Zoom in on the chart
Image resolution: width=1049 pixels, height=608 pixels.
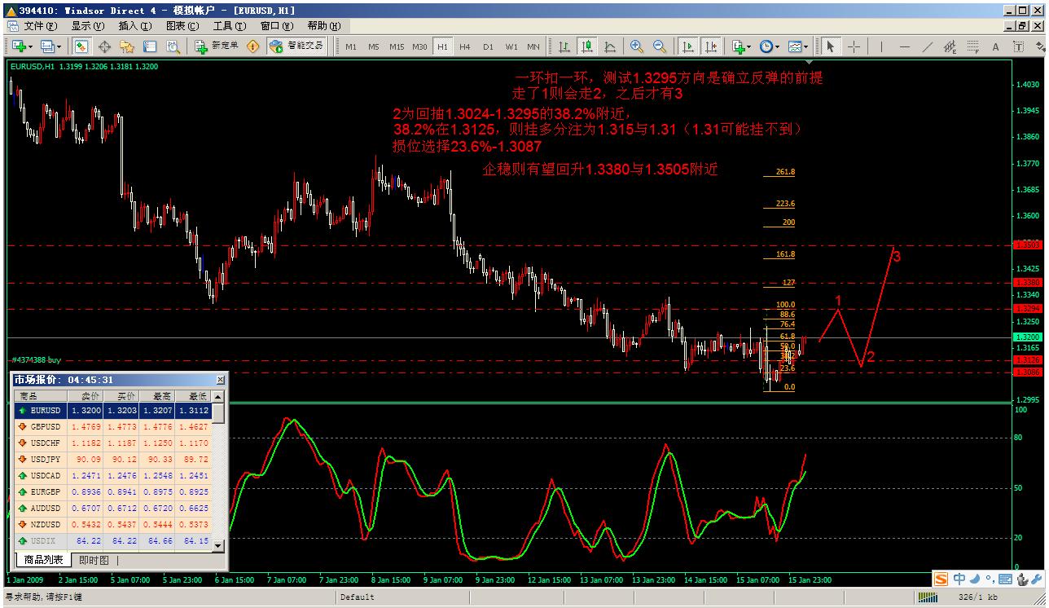tap(636, 46)
